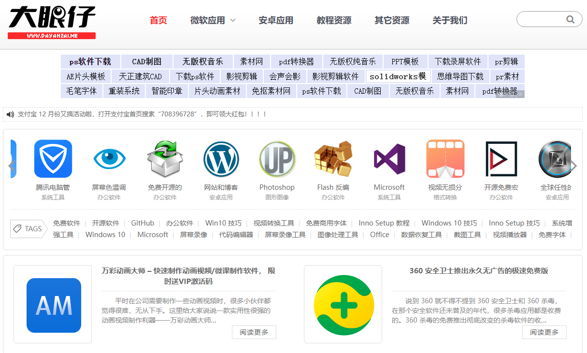The image size is (587, 353).
Task: Open the 全球任性 round icon
Action: coord(556,159)
